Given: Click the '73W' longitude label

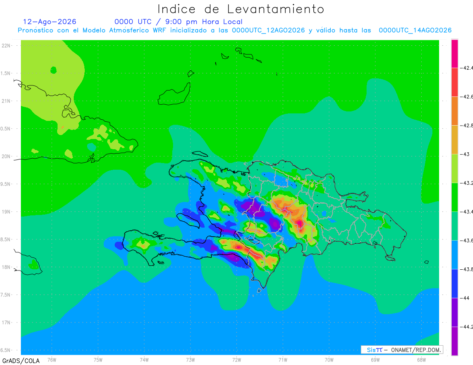Looking at the screenshot, I should (x=190, y=359).
